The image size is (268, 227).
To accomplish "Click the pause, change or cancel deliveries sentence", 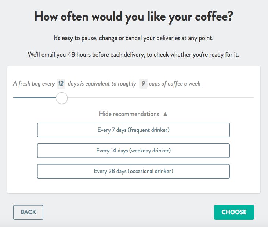I will [134, 37].
